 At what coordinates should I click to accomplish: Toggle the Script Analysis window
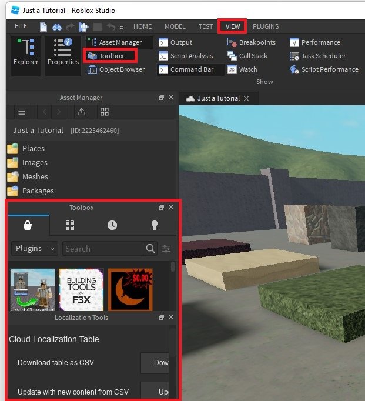pyautogui.click(x=186, y=56)
